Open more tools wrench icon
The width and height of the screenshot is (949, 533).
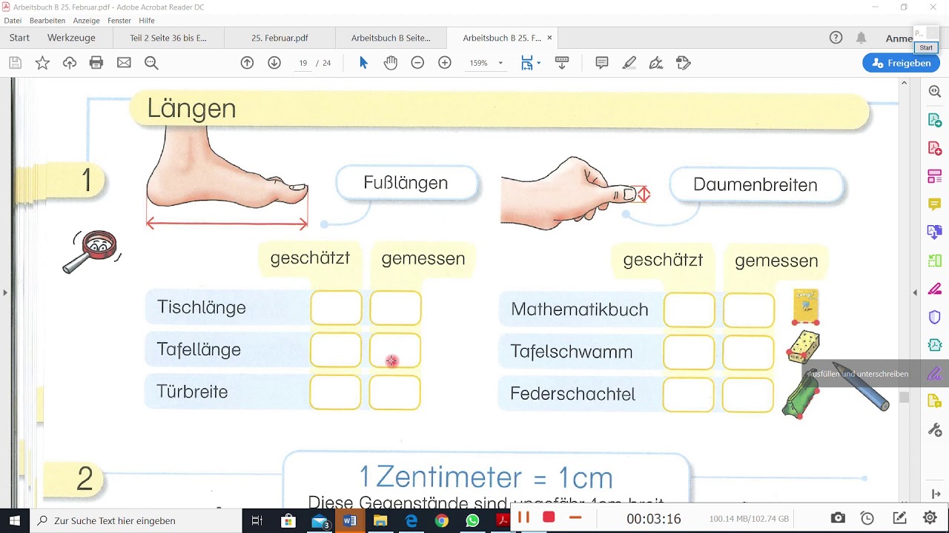935,430
